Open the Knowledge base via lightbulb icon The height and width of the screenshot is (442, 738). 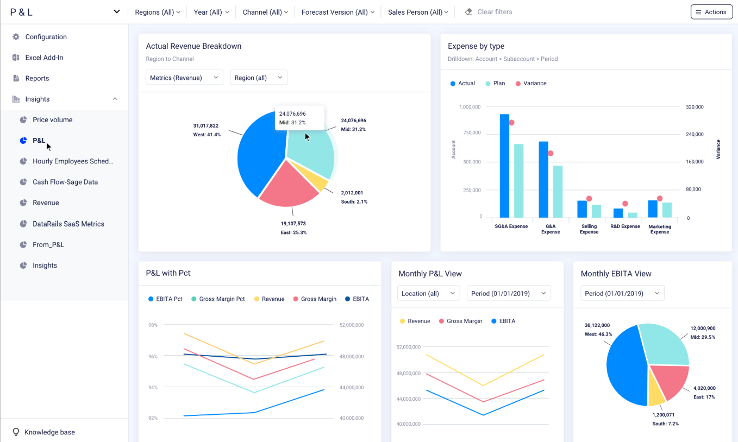16,432
